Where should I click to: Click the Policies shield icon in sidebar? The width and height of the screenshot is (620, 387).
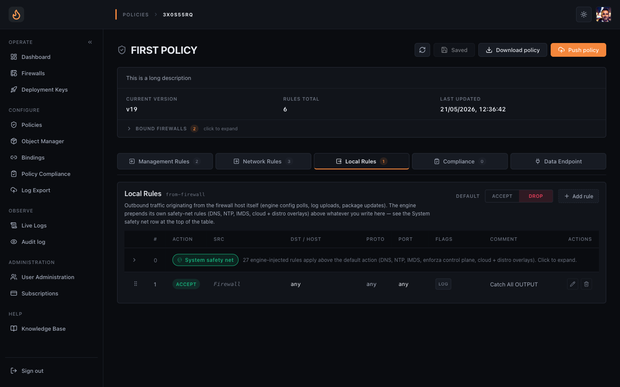point(14,125)
